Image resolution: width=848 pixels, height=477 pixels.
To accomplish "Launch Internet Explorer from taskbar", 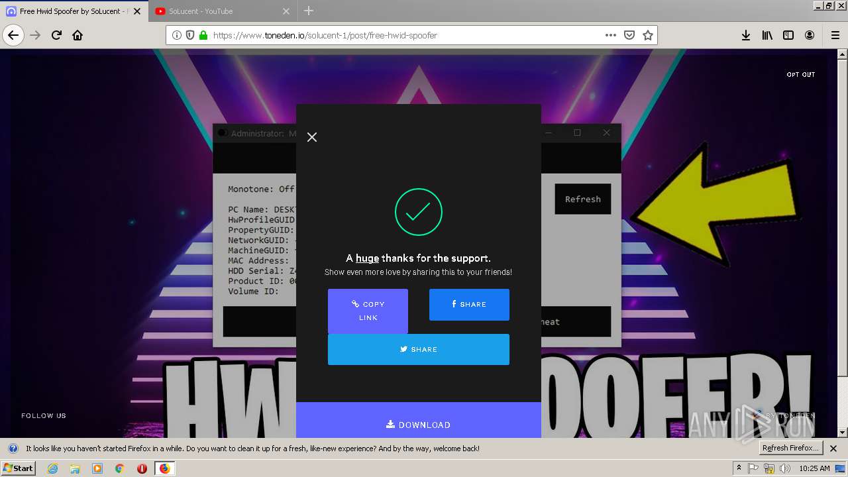I will [x=52, y=468].
